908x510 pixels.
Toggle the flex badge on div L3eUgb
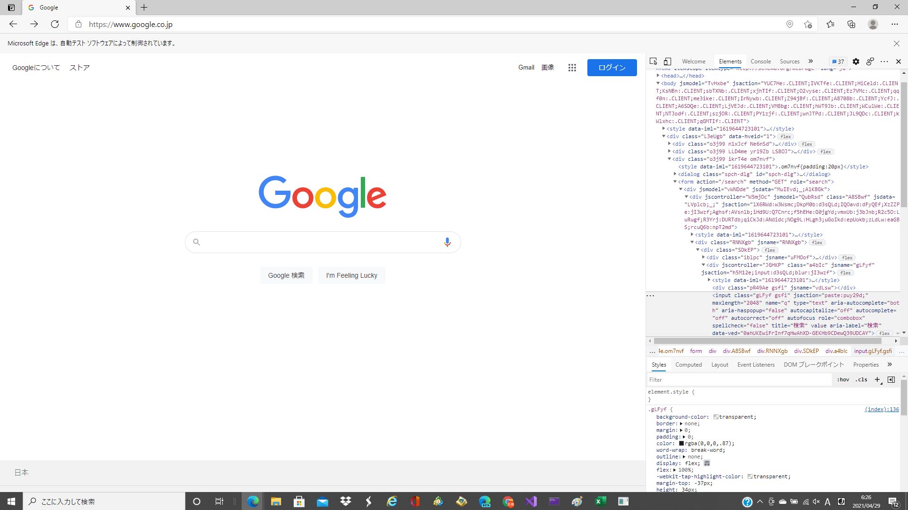786,137
